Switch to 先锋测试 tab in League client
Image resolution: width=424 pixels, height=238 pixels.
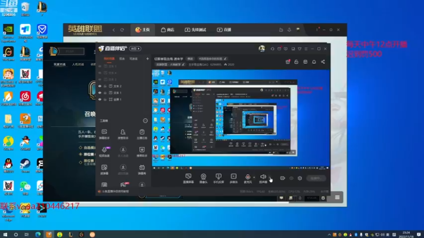(x=196, y=30)
